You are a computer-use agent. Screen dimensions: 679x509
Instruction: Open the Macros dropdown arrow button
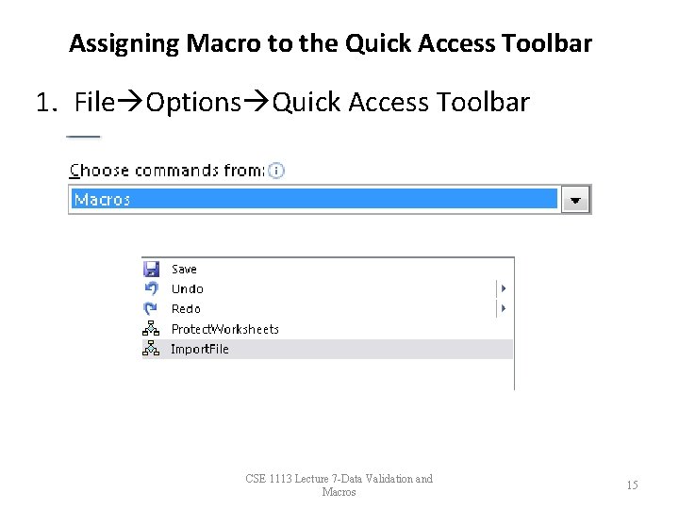(575, 200)
